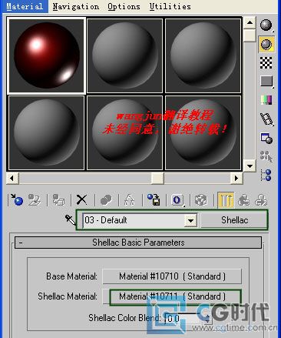
Task: Open the Material menu
Action: click(25, 6)
